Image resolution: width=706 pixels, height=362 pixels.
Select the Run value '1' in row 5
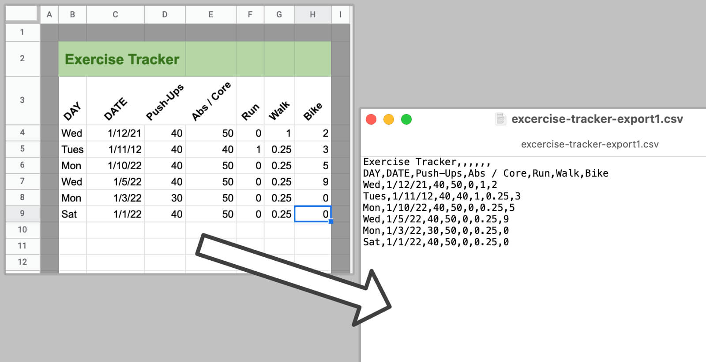pos(250,149)
